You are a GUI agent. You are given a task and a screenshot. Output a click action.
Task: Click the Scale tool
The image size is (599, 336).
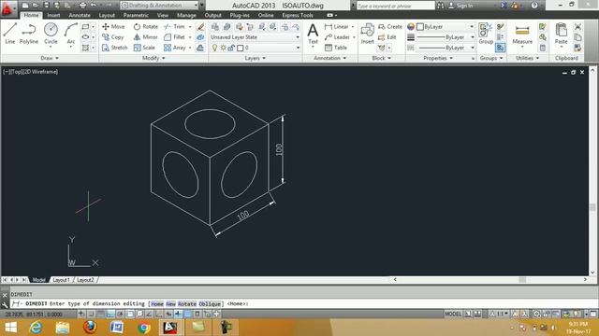[144, 48]
